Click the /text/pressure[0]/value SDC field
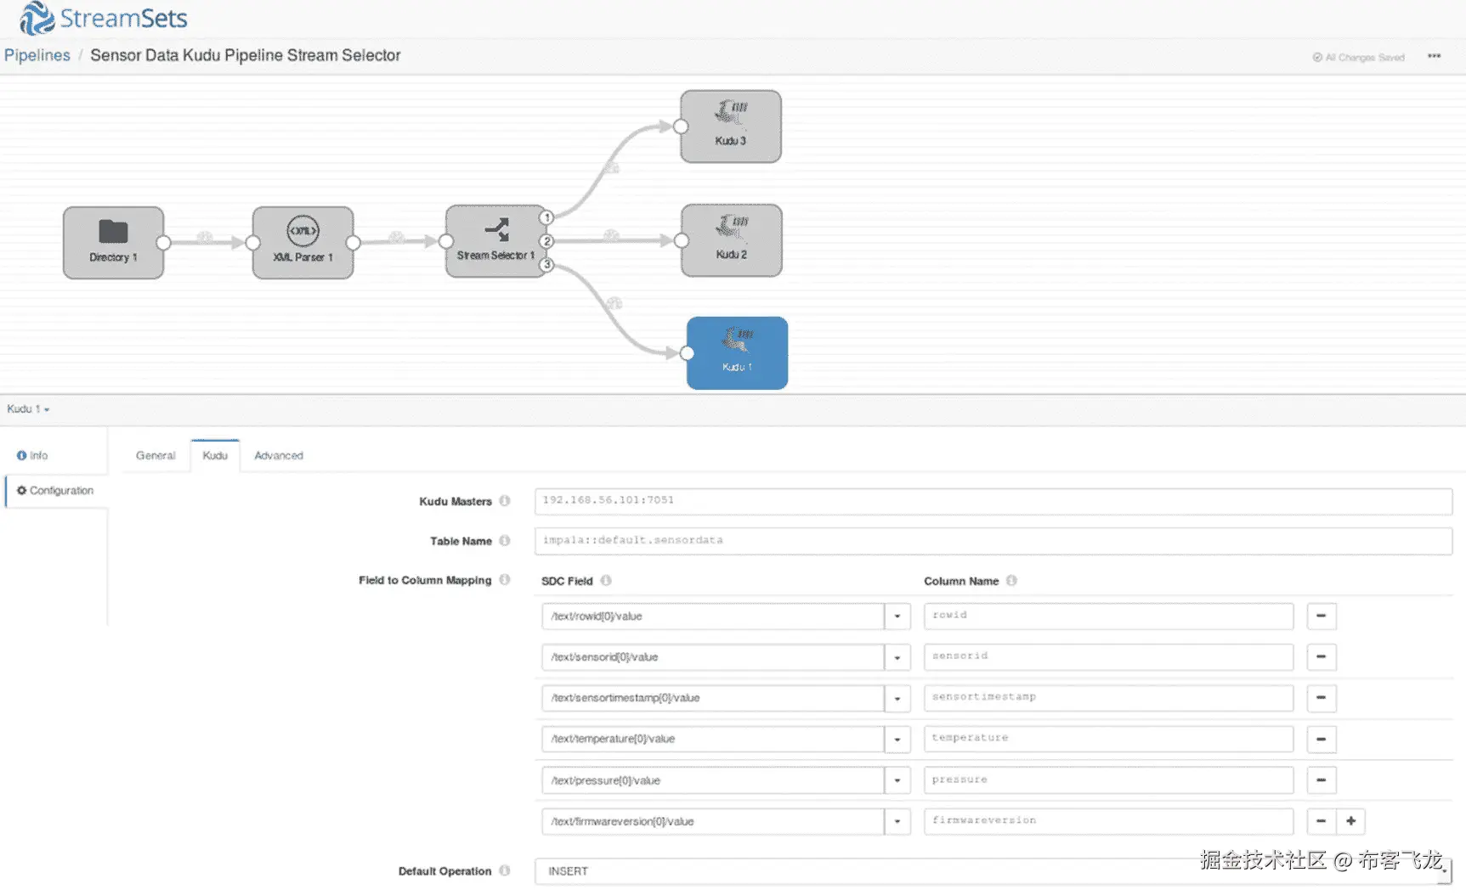 [713, 780]
